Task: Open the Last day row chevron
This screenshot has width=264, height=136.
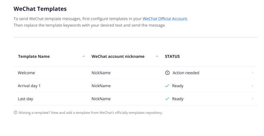Action: pos(252,99)
